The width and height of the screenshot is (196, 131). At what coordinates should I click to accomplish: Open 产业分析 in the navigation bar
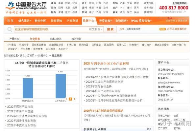point(72,21)
